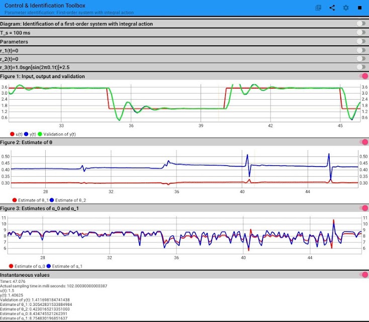Viewport: 369px width, 322px height.
Task: Select the Parameters header row
Action: tap(185, 41)
